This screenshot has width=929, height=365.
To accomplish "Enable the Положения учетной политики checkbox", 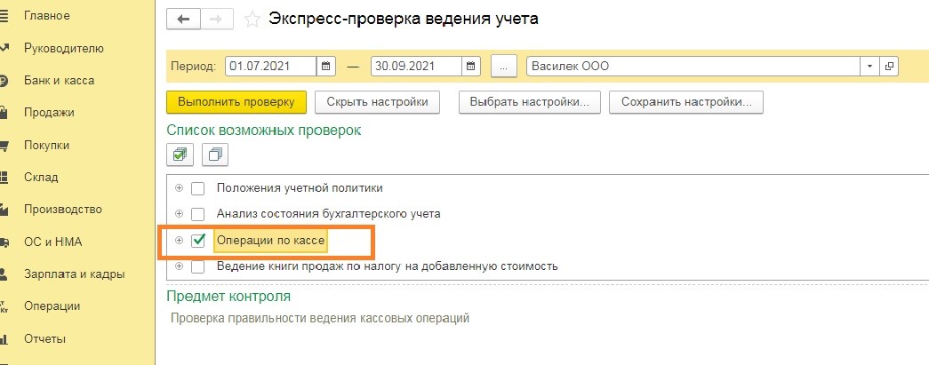I will point(198,188).
